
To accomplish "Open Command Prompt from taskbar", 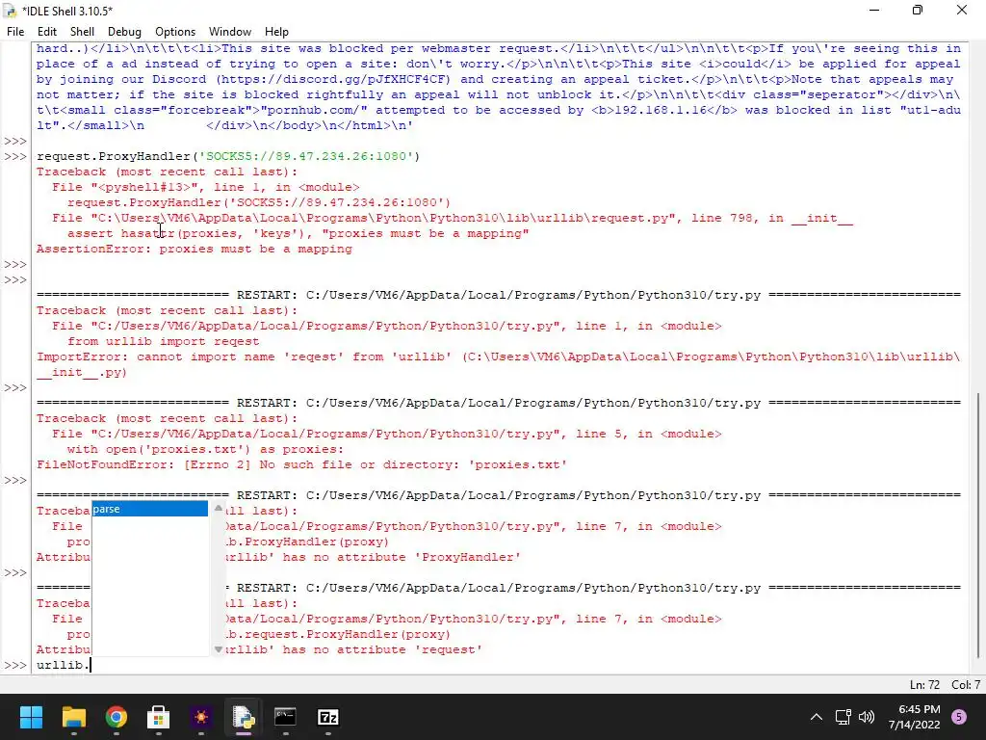I will [x=285, y=717].
